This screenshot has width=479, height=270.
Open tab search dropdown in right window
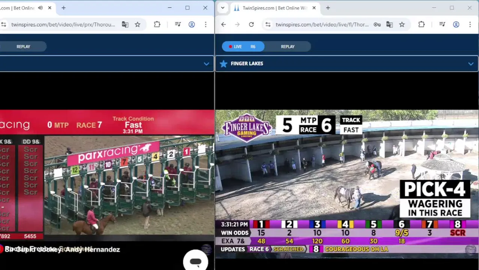click(x=223, y=8)
